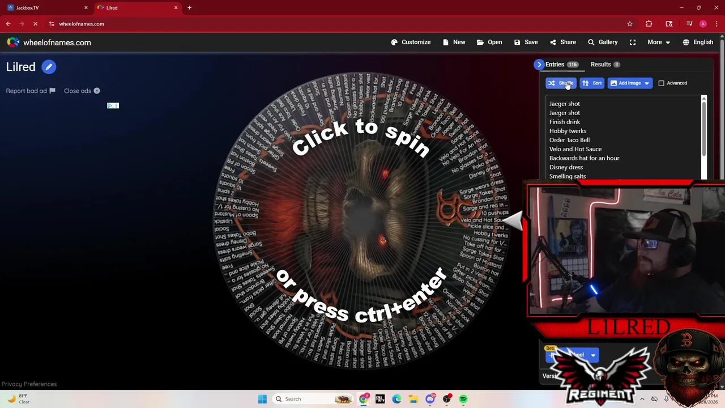Enter fullscreen mode via expand icon
The width and height of the screenshot is (725, 408).
pyautogui.click(x=633, y=42)
